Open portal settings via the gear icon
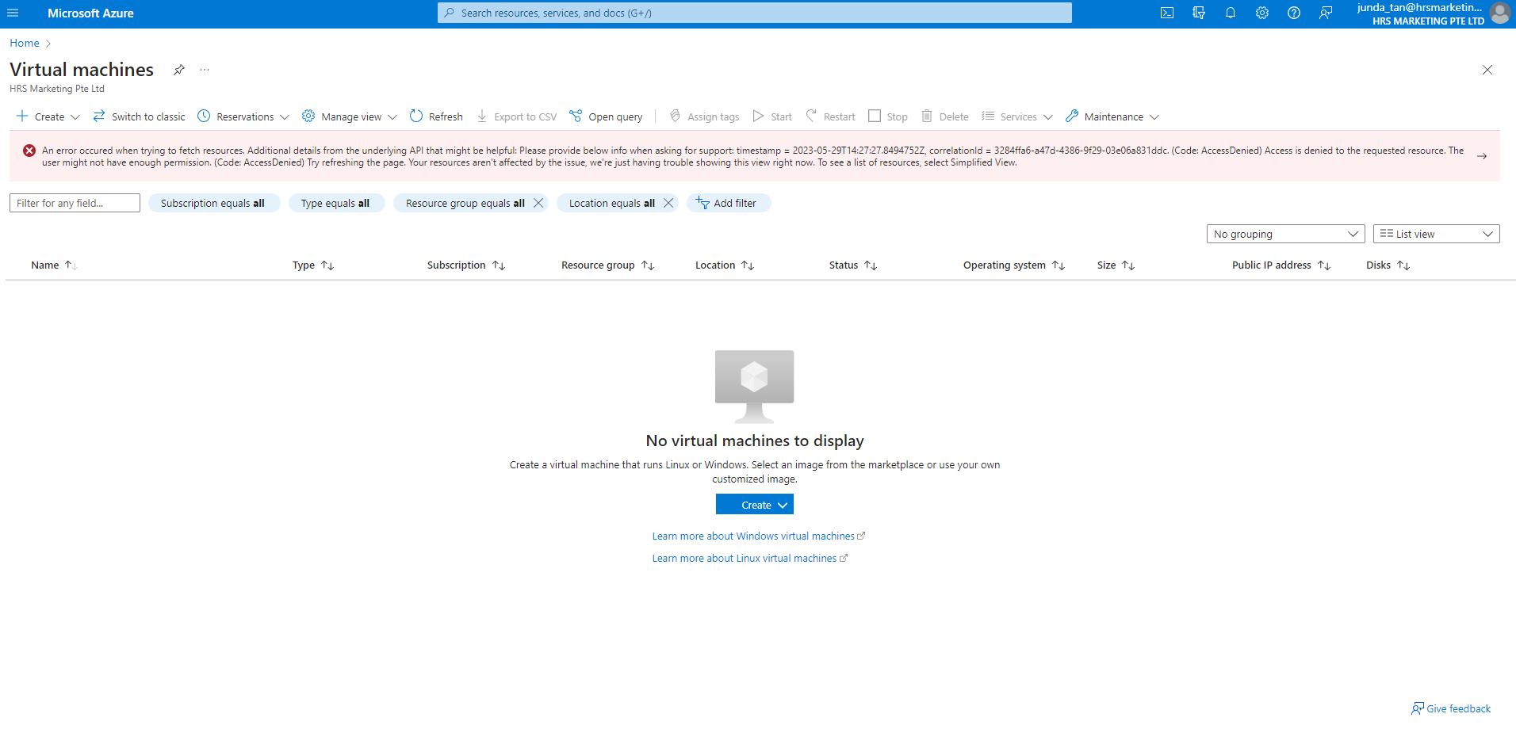1516x729 pixels. point(1261,13)
